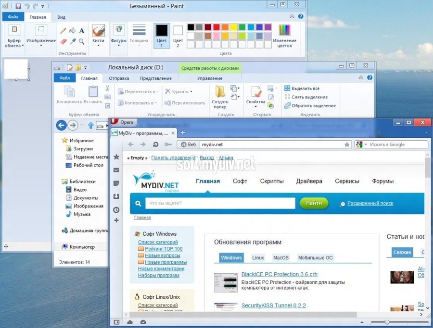This screenshot has height=328, width=433.
Task: Click the Cut scissors icon in Explorer
Action: (x=107, y=88)
